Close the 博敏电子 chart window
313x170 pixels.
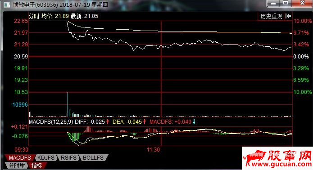click(x=302, y=3)
